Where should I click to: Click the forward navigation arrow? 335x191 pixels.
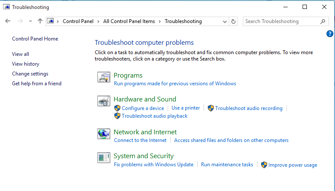pos(20,21)
